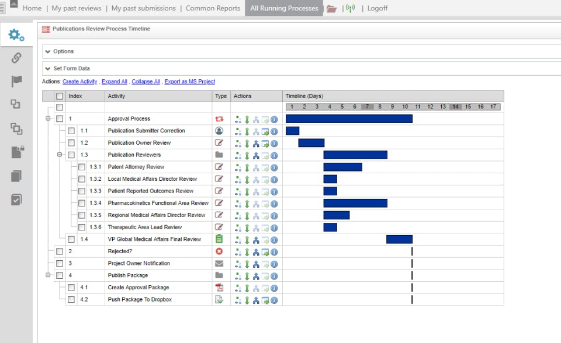Image resolution: width=561 pixels, height=343 pixels.
Task: Click the locked document sidebar icon
Action: click(17, 152)
